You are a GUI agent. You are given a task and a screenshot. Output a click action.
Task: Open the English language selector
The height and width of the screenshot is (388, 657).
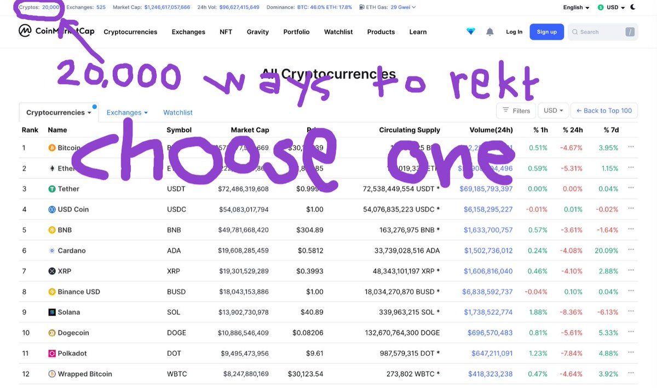click(576, 8)
